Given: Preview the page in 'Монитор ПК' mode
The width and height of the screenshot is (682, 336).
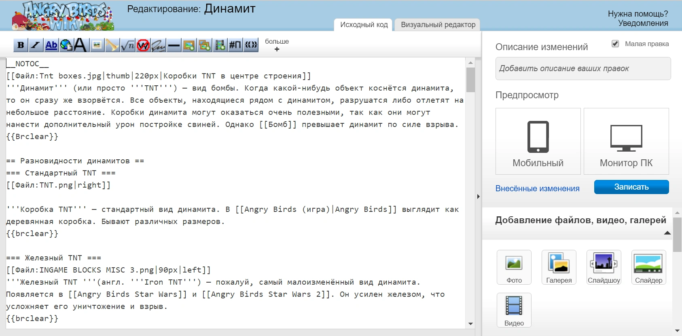Looking at the screenshot, I should click(x=626, y=141).
